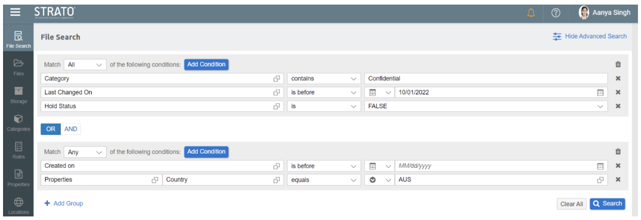
Task: Open the help question mark icon
Action: (556, 12)
